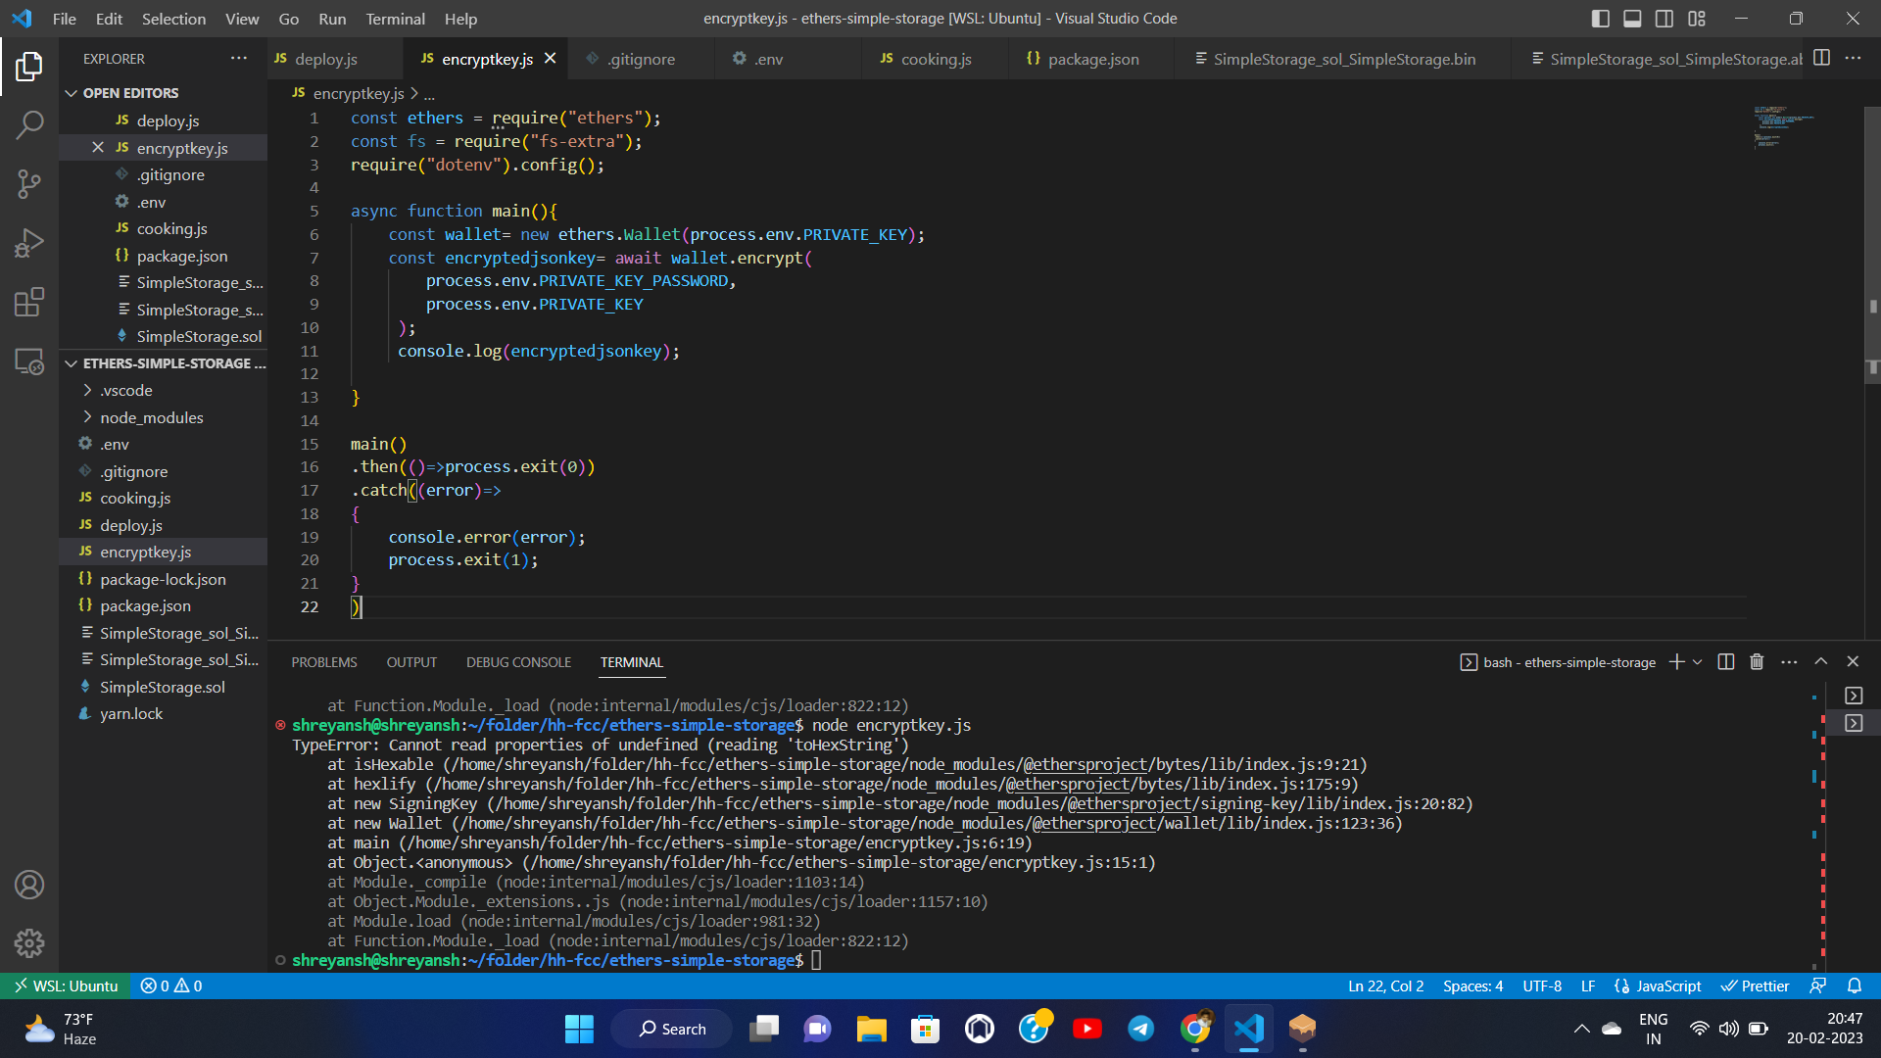The image size is (1881, 1058).
Task: Open the File menu
Action: 65,19
